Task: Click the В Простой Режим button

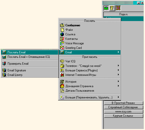Action: coord(124,103)
